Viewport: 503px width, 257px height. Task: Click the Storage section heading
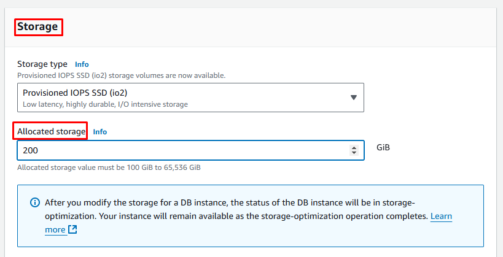click(x=37, y=26)
